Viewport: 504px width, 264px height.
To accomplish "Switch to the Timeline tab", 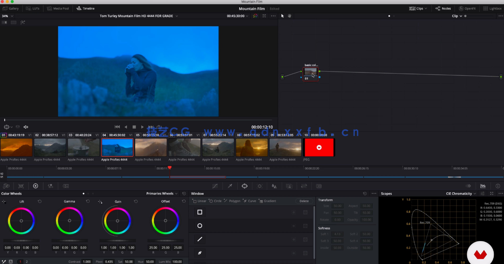I will coord(85,8).
